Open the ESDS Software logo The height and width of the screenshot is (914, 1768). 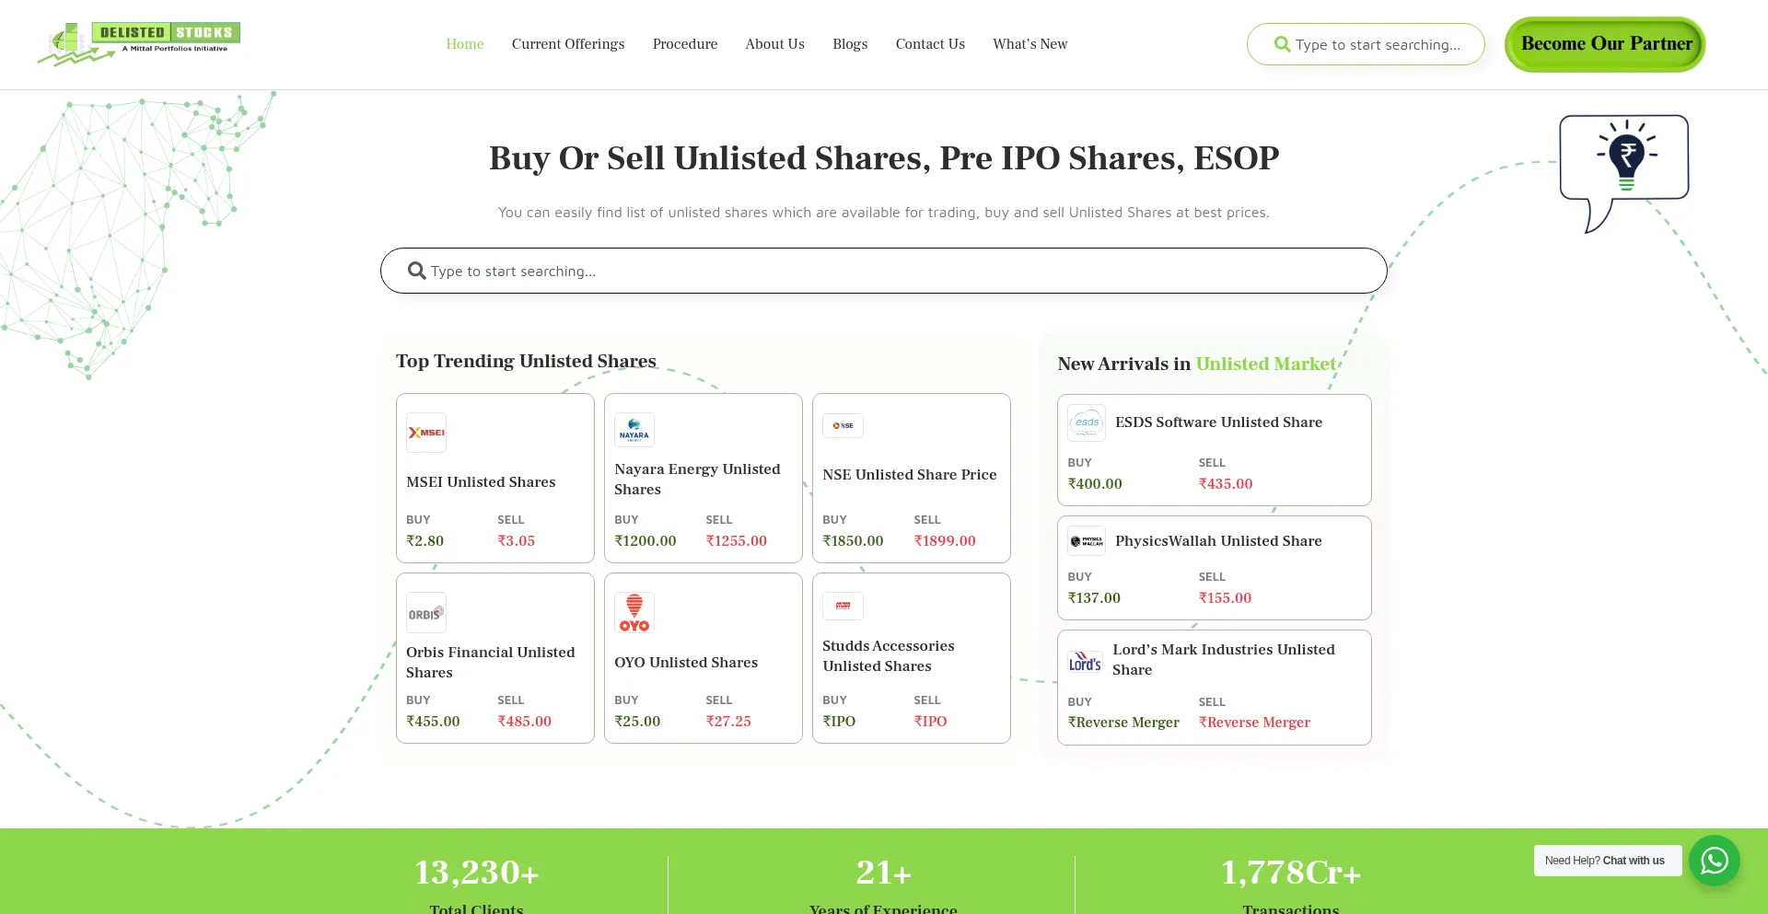pyautogui.click(x=1087, y=422)
